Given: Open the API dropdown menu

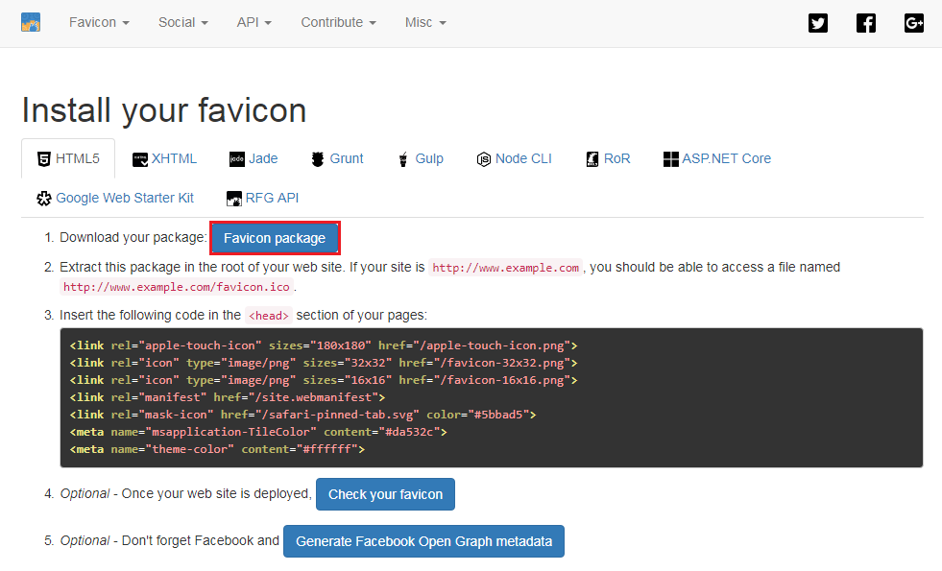Looking at the screenshot, I should (x=254, y=22).
